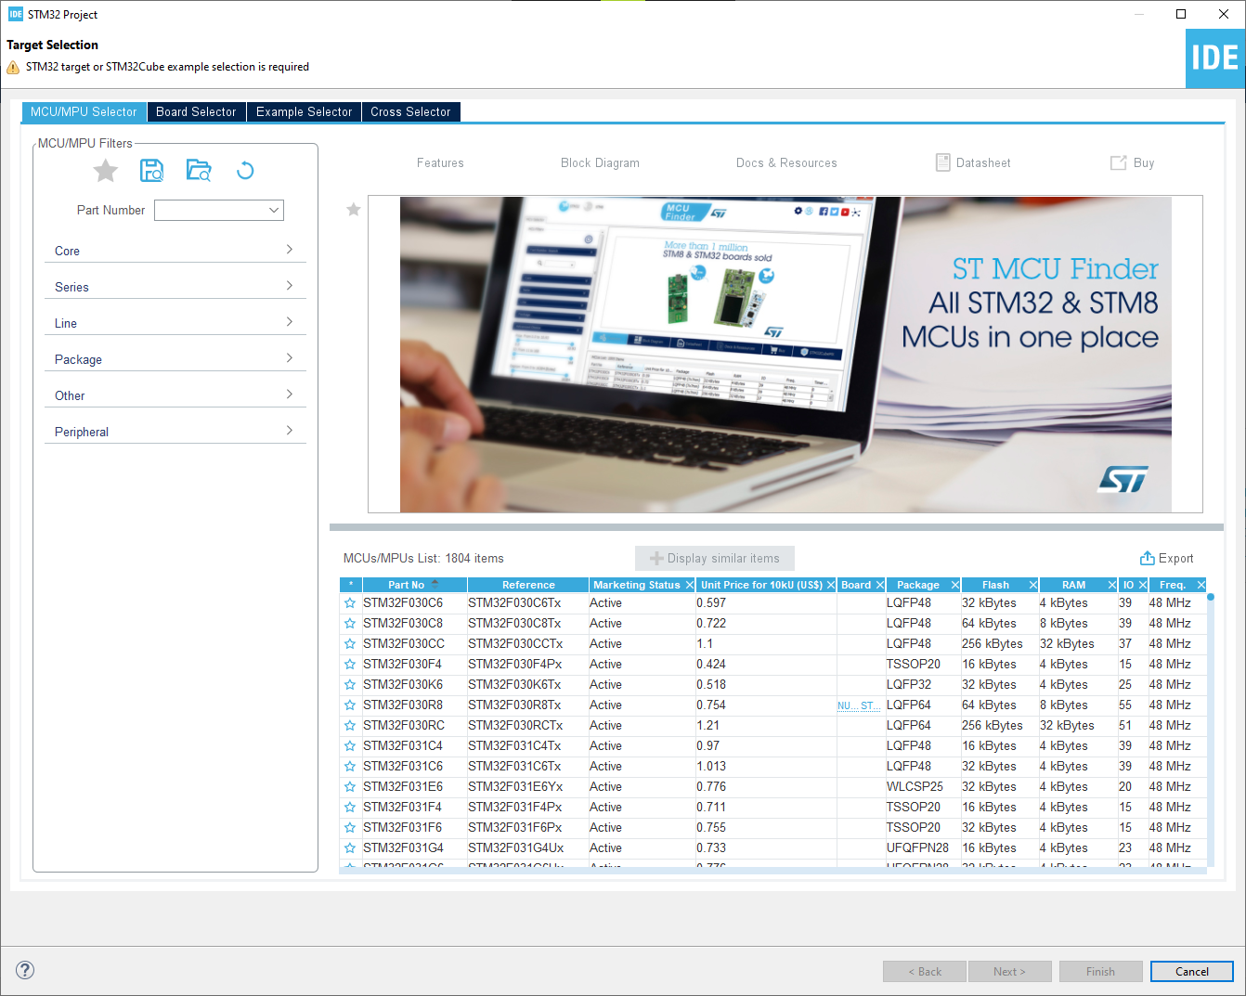Reset all MCU filters with refresh icon

tap(245, 171)
